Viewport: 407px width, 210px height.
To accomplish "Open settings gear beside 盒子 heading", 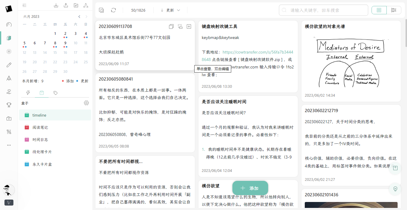I will [x=86, y=103].
